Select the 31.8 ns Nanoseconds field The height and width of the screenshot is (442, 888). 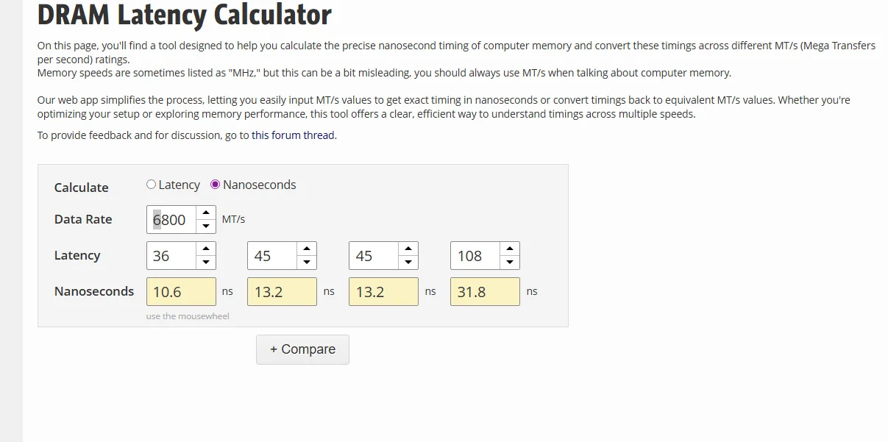click(485, 291)
